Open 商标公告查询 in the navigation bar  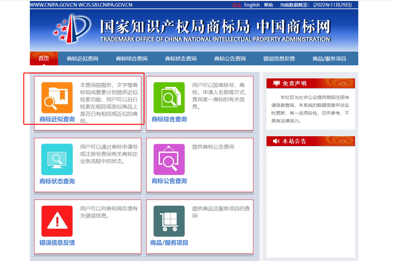coord(230,58)
